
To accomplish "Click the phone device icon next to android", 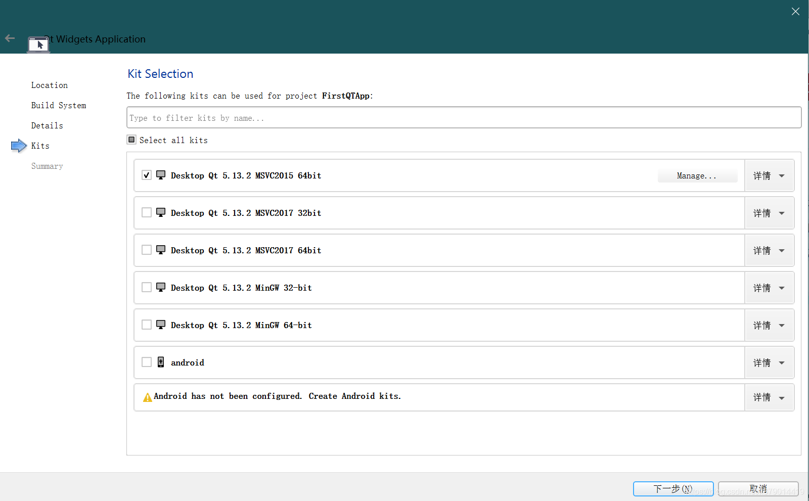I will pyautogui.click(x=161, y=362).
